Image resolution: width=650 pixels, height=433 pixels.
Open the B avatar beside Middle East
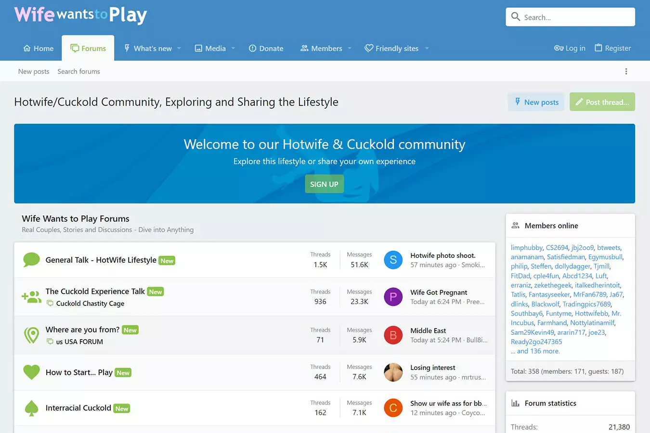(x=393, y=335)
